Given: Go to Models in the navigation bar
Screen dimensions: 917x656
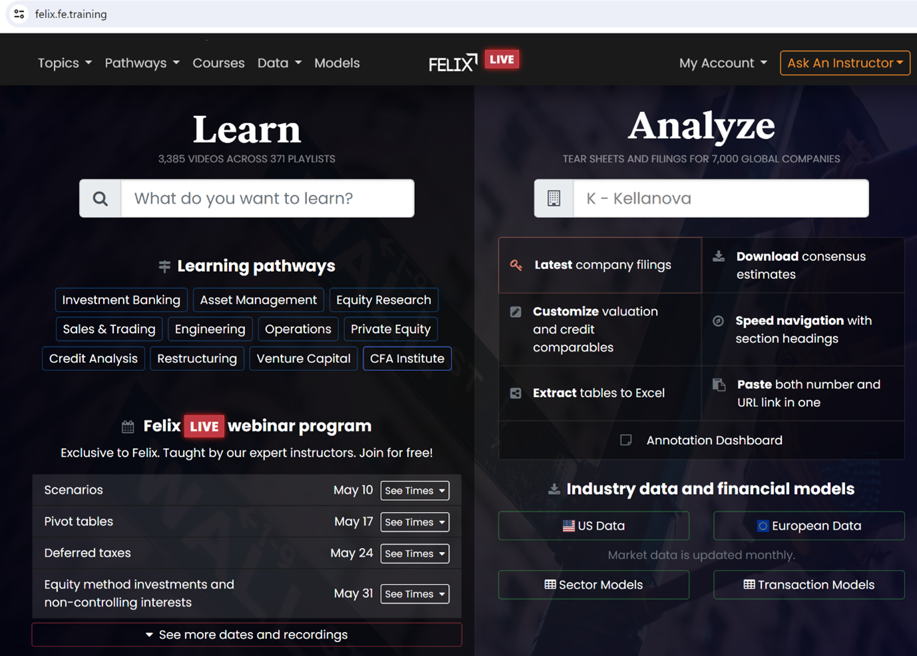Looking at the screenshot, I should 336,63.
